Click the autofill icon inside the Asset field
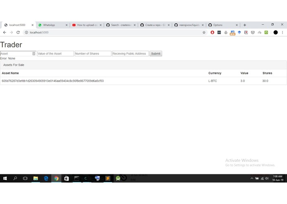Image resolution: width=287 pixels, height=204 pixels. click(x=34, y=54)
